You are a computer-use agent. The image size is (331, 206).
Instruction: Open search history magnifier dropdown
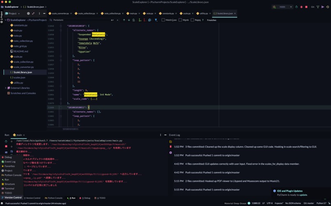pos(51,20)
